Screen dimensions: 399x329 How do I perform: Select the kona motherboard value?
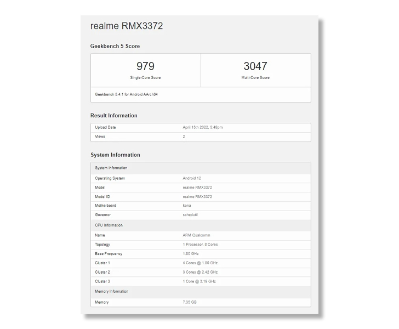click(187, 206)
